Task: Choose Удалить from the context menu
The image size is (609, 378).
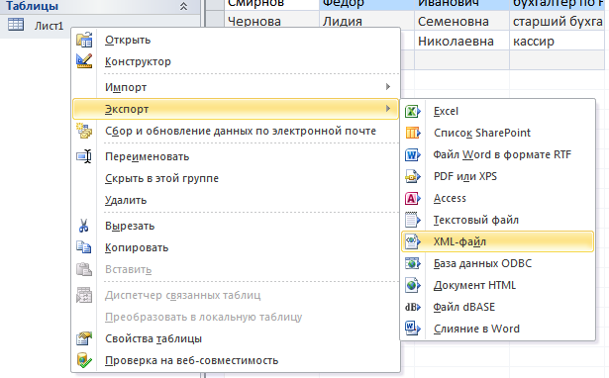Action: [236, 200]
